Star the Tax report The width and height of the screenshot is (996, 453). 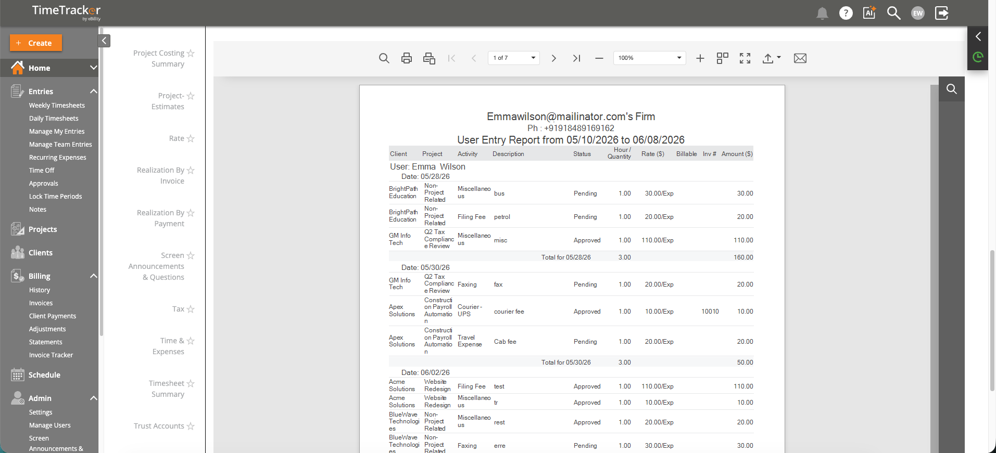coord(191,309)
